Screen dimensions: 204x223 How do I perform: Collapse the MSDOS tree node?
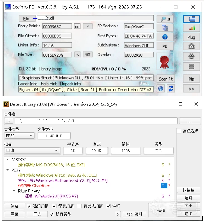8,160
